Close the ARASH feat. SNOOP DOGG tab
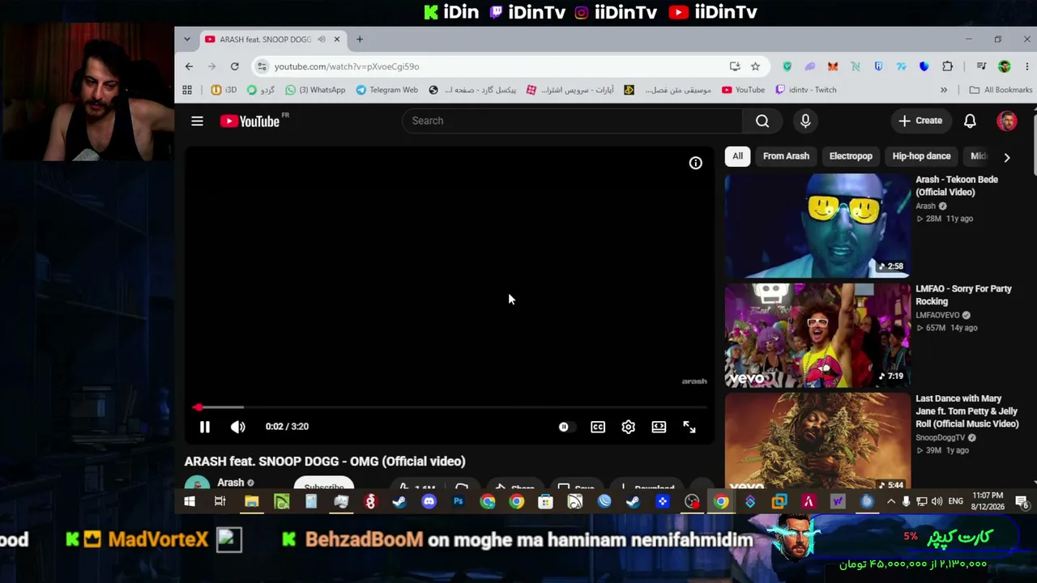The image size is (1037, 583). [337, 39]
